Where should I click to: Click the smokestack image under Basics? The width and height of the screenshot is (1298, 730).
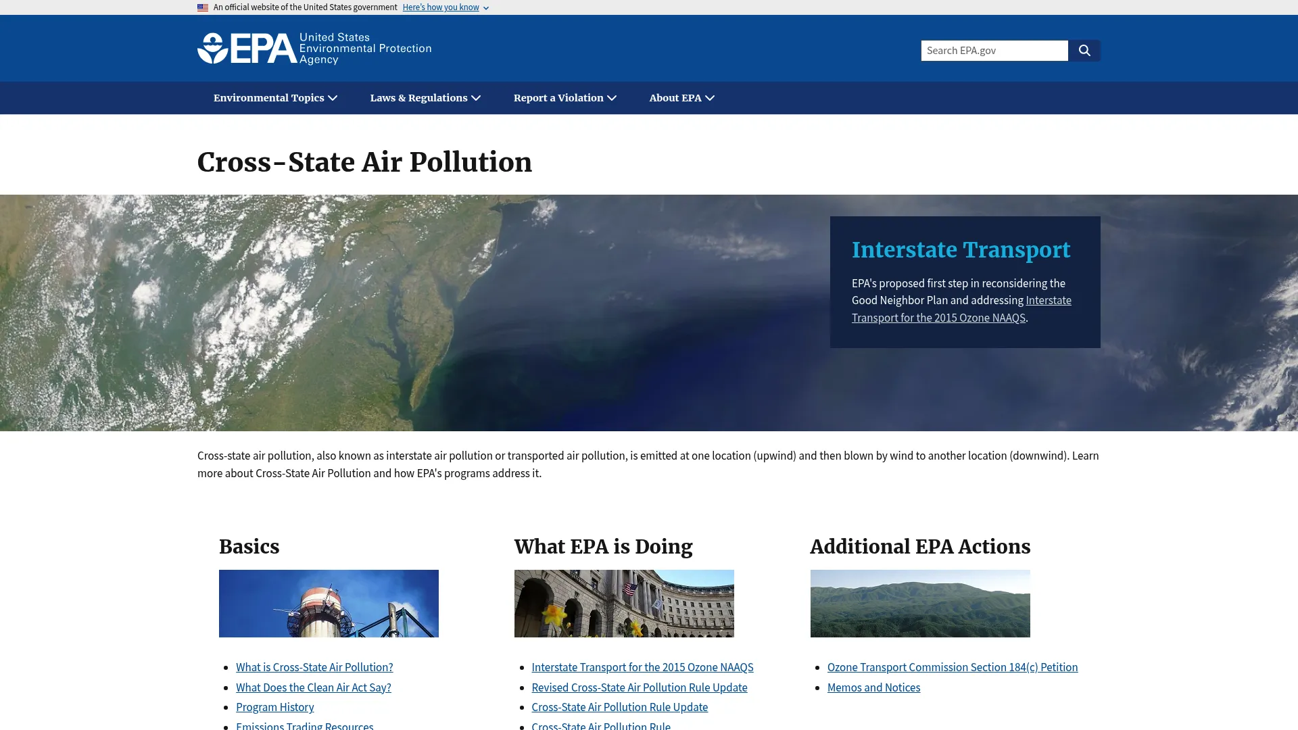tap(329, 604)
